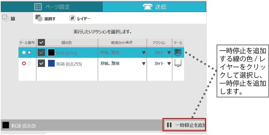Click the layer tab icon
Viewport: 269px width, 135px height.
[x=72, y=18]
